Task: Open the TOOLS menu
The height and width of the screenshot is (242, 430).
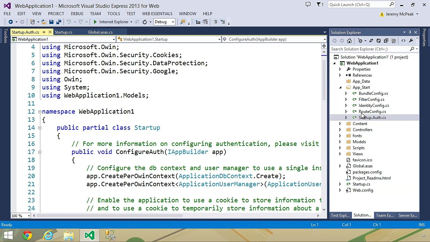Action: point(114,14)
